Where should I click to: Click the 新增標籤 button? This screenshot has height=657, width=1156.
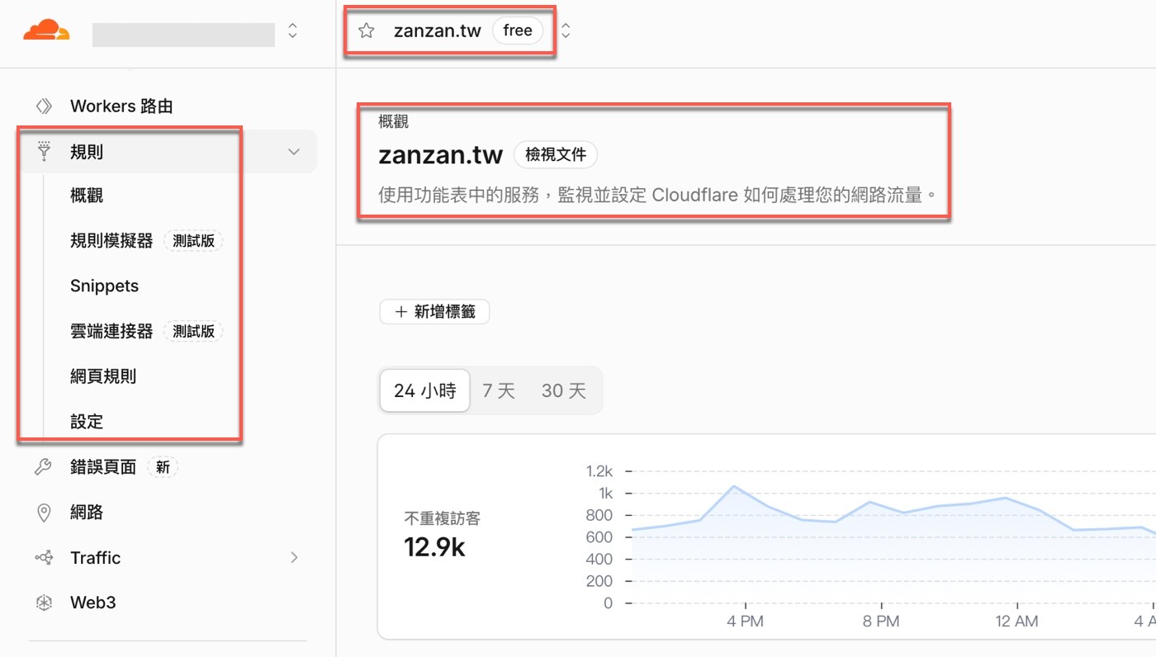click(x=434, y=312)
